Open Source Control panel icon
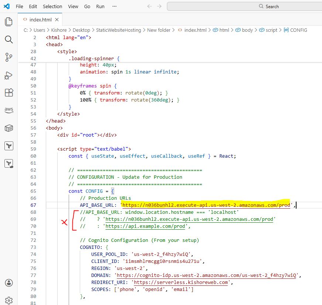 point(9,57)
